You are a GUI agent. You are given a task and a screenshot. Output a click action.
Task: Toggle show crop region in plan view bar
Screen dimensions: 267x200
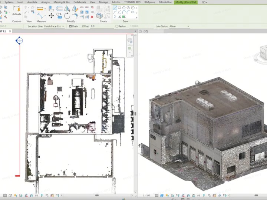(31, 196)
